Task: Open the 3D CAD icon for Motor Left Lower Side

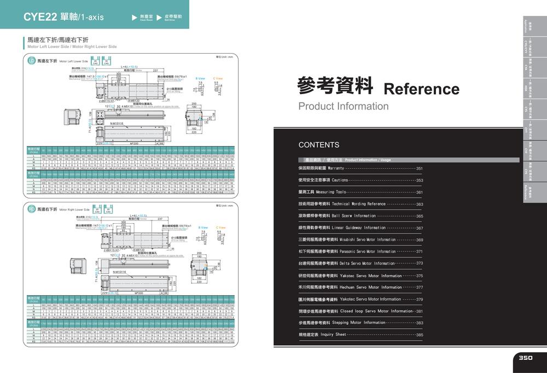Action: (107, 61)
